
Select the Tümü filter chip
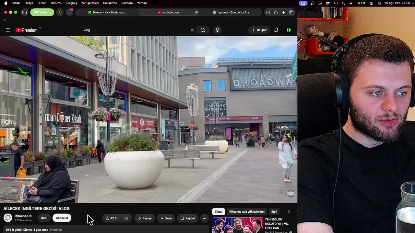click(x=219, y=212)
